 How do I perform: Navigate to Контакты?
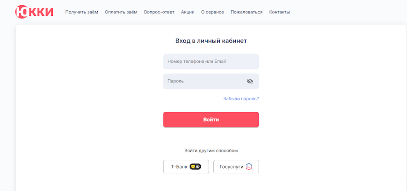pyautogui.click(x=279, y=12)
